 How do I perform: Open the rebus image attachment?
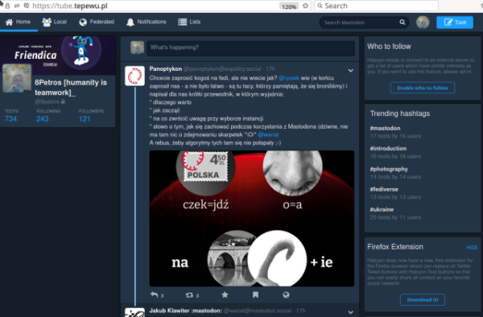pyautogui.click(x=252, y=219)
